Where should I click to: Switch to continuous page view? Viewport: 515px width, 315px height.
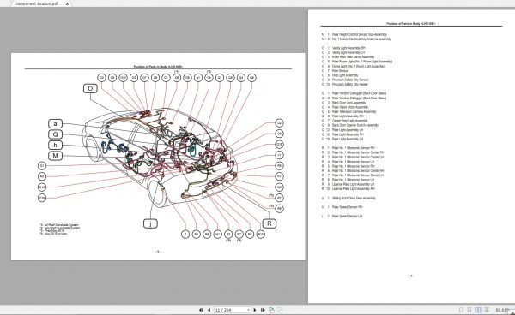[x=470, y=310]
